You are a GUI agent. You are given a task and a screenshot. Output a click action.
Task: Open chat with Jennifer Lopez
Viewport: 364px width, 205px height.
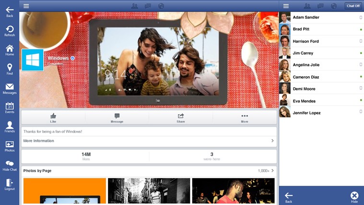321,112
